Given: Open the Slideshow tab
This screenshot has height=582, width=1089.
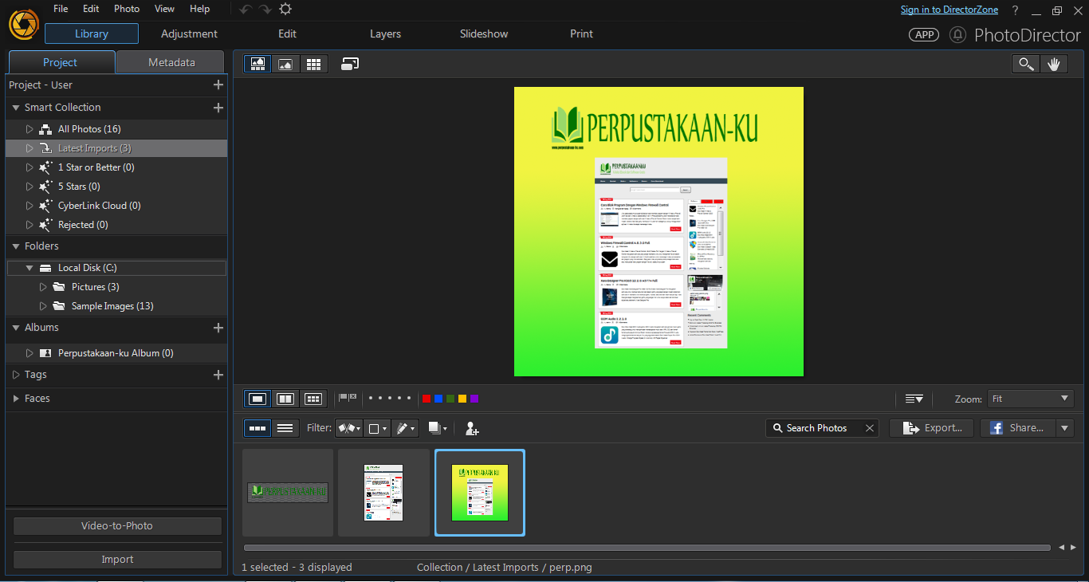Looking at the screenshot, I should [484, 33].
